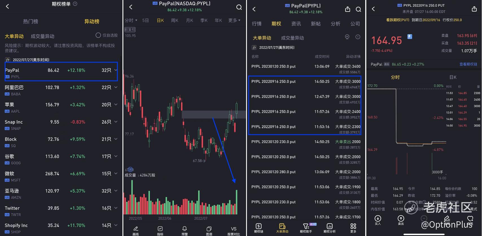Tap the 前复权 button on the chart
The image size is (482, 236).
pyautogui.click(x=130, y=30)
